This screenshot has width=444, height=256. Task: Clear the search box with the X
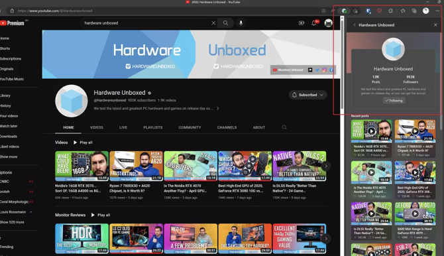[x=213, y=23]
